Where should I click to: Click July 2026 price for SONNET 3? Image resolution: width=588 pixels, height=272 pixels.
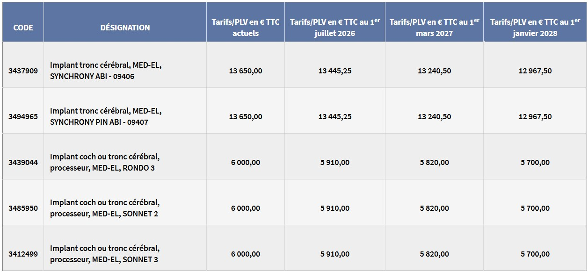(x=335, y=254)
